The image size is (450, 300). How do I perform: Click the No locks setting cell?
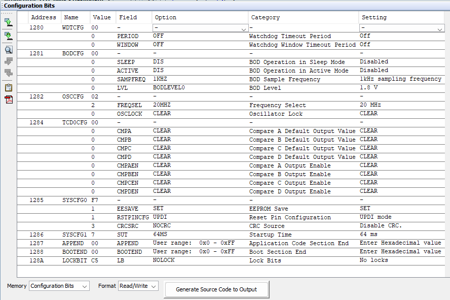[374, 260]
